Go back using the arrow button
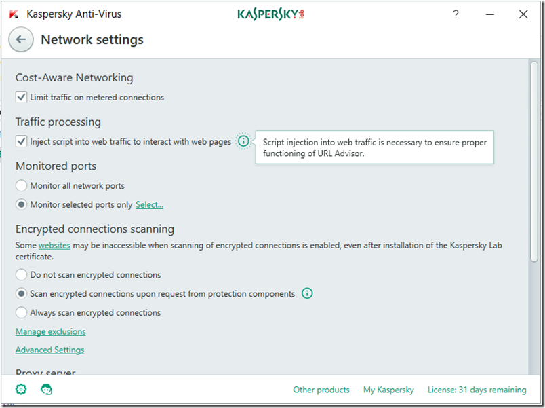Screen dimensions: 545x408 click(21, 39)
